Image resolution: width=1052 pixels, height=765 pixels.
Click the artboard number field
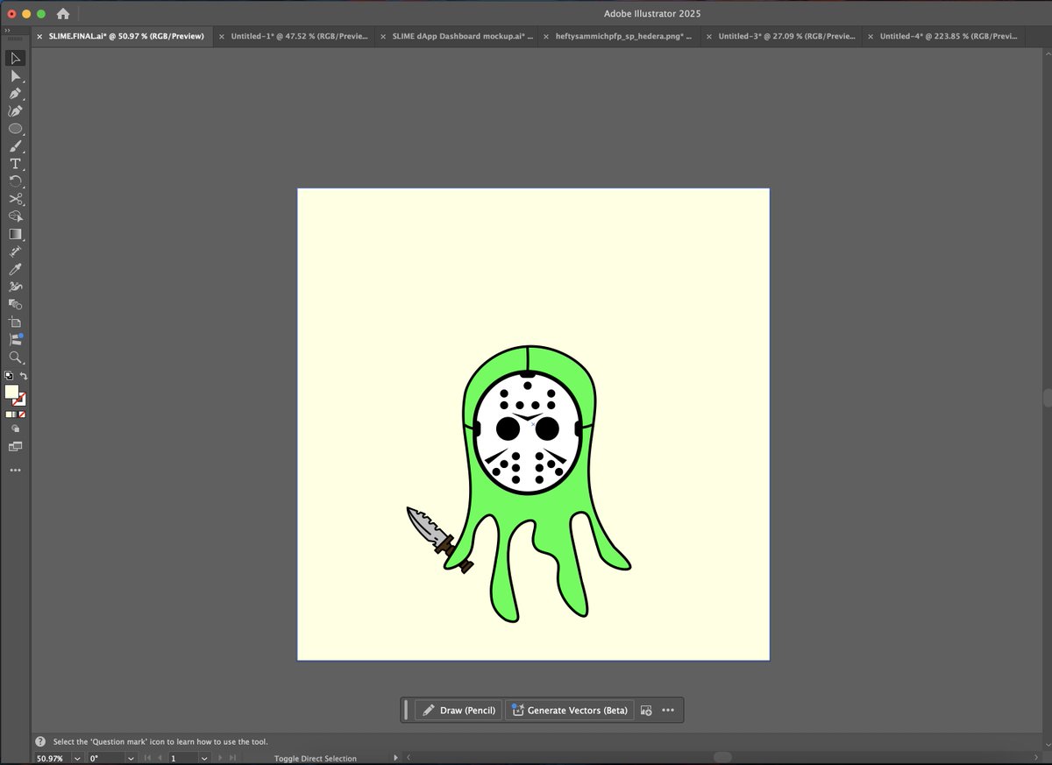pos(183,758)
